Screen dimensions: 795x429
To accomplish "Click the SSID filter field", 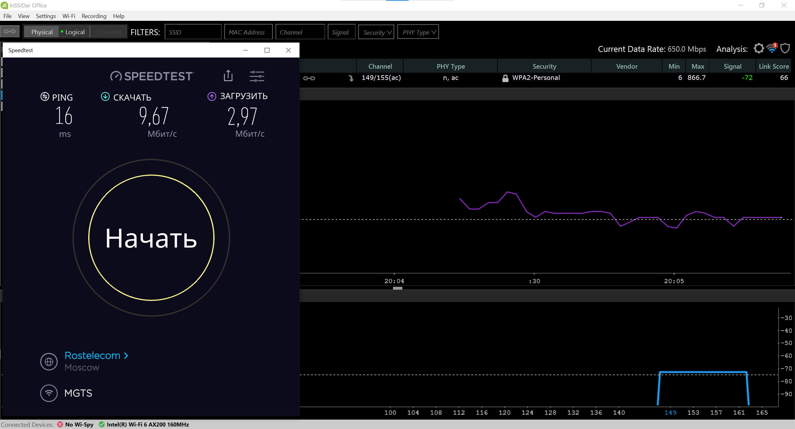I will (x=193, y=32).
